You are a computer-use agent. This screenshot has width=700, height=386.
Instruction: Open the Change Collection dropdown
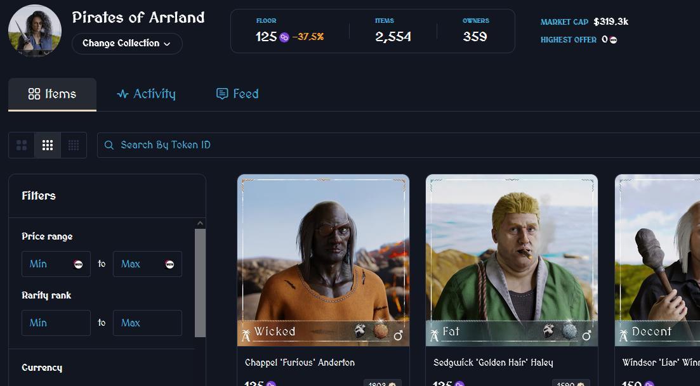pyautogui.click(x=127, y=44)
